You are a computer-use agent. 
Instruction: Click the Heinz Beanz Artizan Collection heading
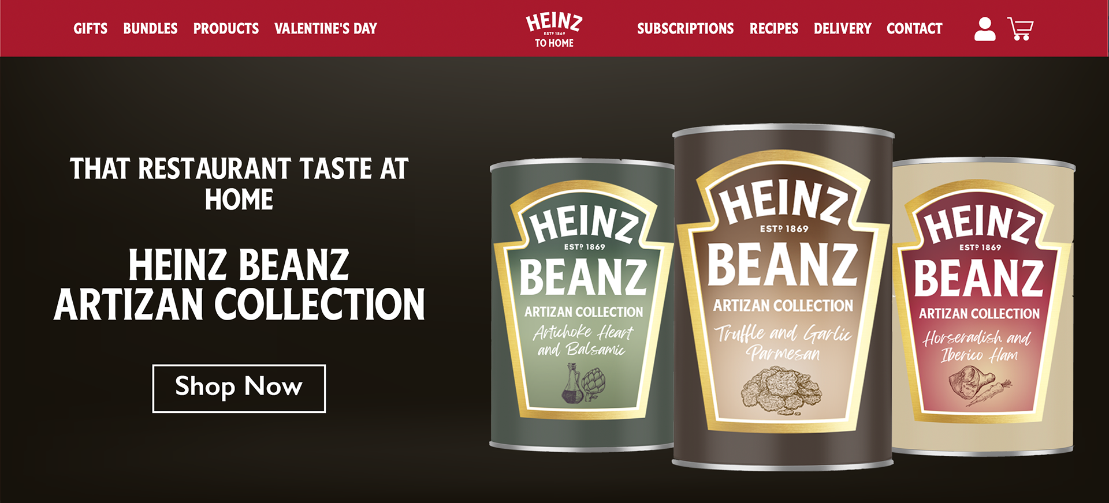[x=239, y=284]
